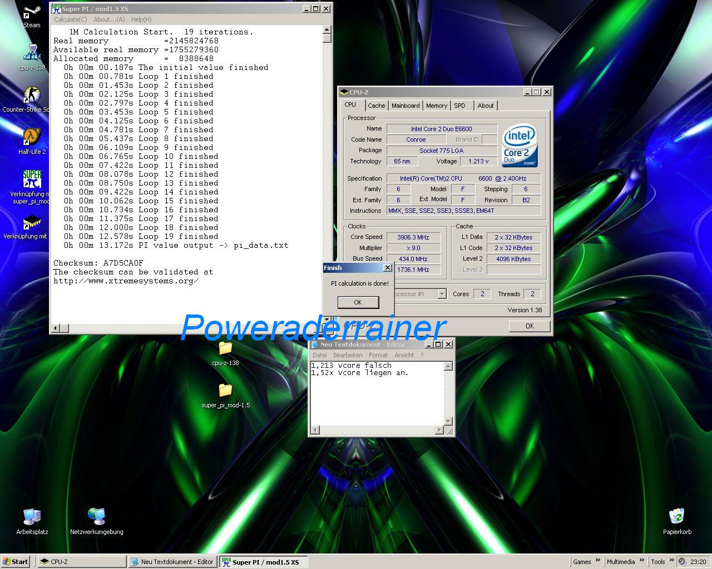Click the Super PI title bar icon
The width and height of the screenshot is (712, 569).
coord(56,8)
